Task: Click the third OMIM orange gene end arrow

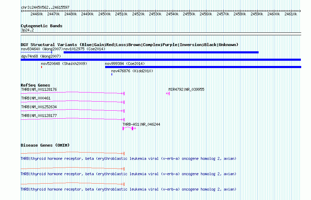Action: tap(123, 184)
